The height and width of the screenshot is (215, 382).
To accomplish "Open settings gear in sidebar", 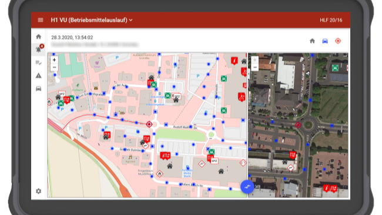I will (x=38, y=191).
